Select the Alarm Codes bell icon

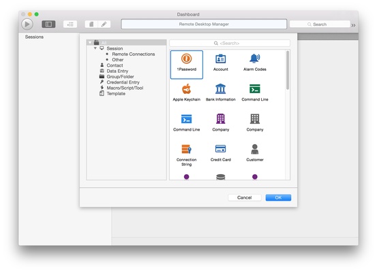(254, 58)
